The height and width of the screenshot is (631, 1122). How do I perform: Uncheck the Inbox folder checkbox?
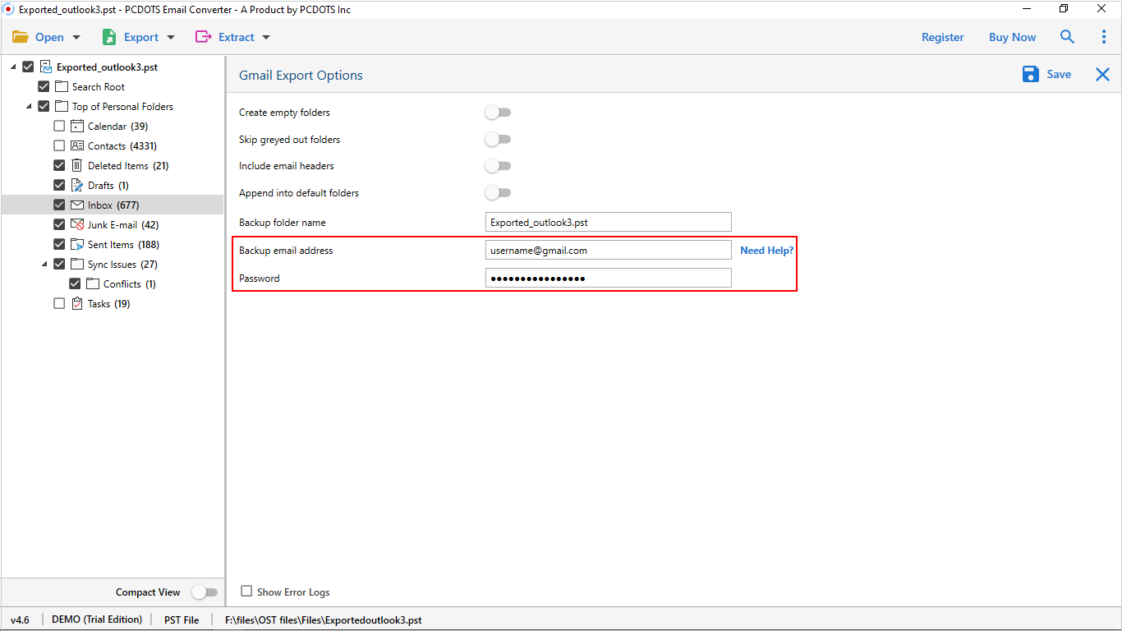(59, 205)
